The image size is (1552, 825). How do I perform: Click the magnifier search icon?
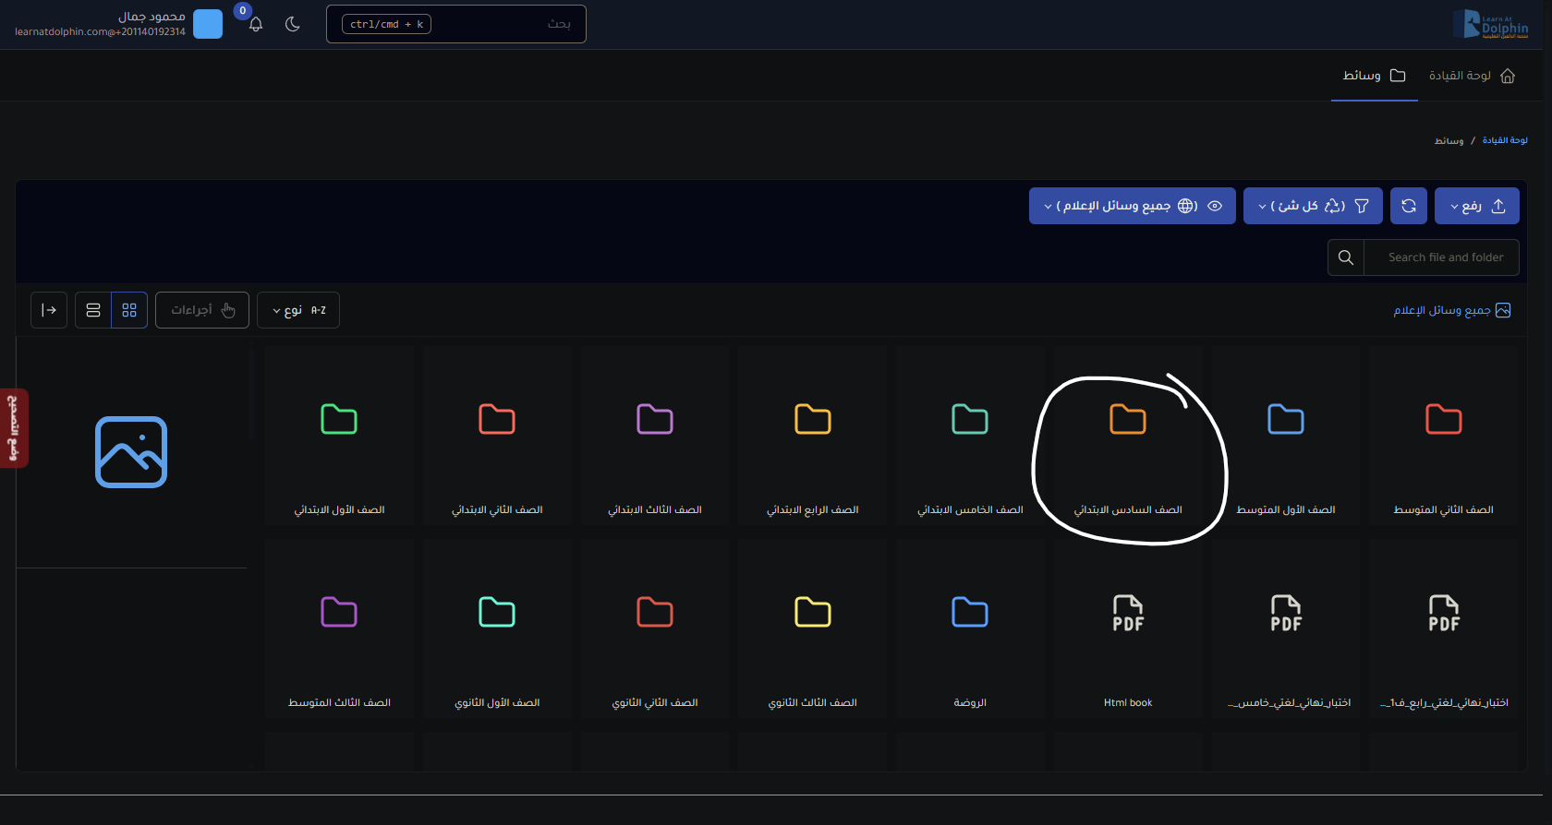[x=1346, y=257]
